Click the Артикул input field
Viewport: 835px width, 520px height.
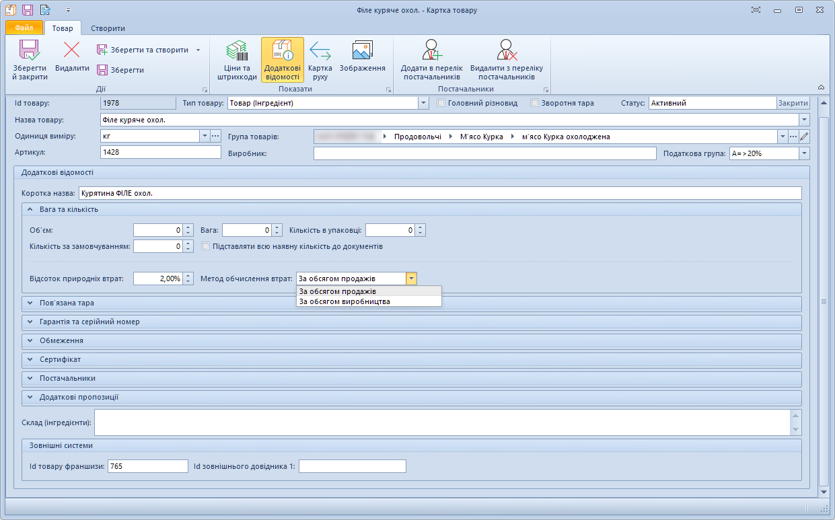click(x=160, y=153)
